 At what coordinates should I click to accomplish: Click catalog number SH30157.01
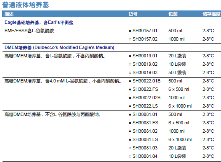point(145,31)
